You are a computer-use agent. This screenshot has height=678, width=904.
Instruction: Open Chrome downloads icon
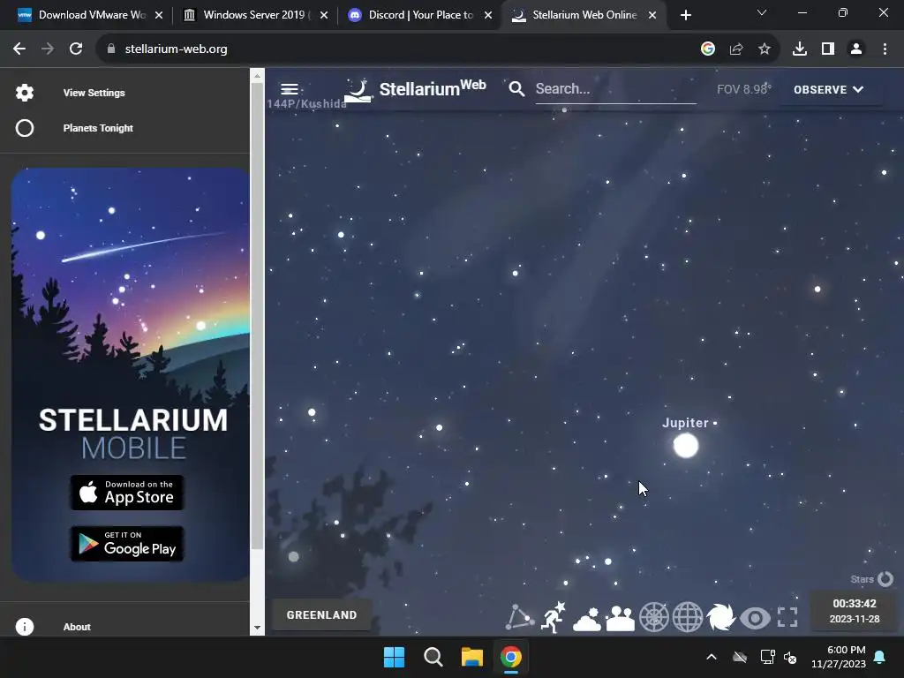click(799, 49)
